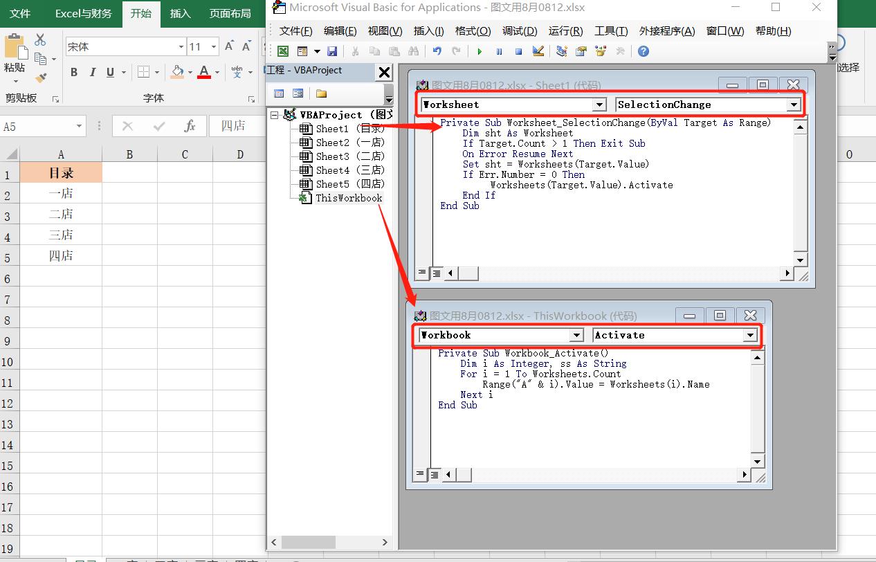
Task: Click the Toggle Folders icon in the project panel
Action: (321, 93)
